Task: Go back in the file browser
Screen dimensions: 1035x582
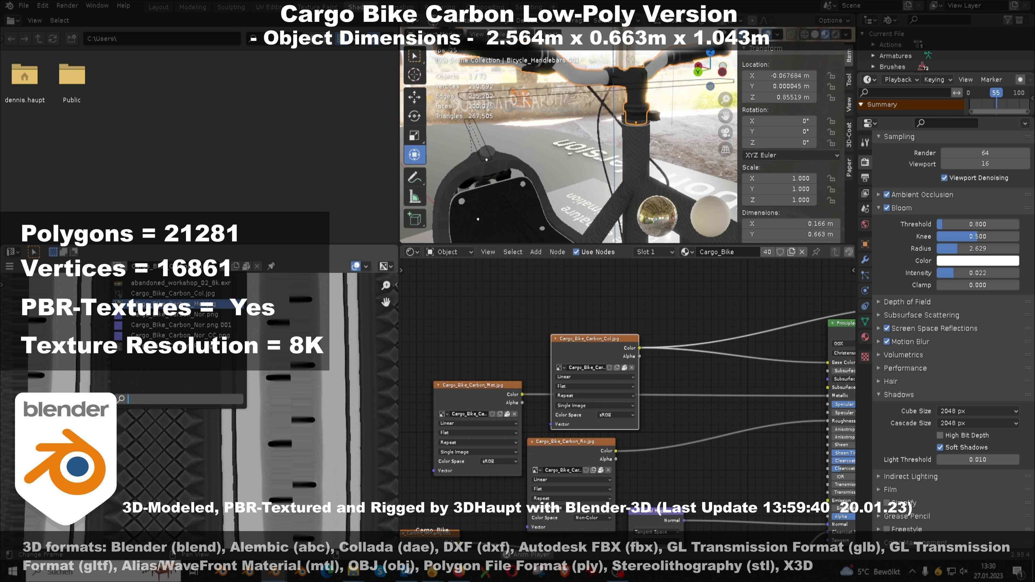Action: (x=11, y=39)
